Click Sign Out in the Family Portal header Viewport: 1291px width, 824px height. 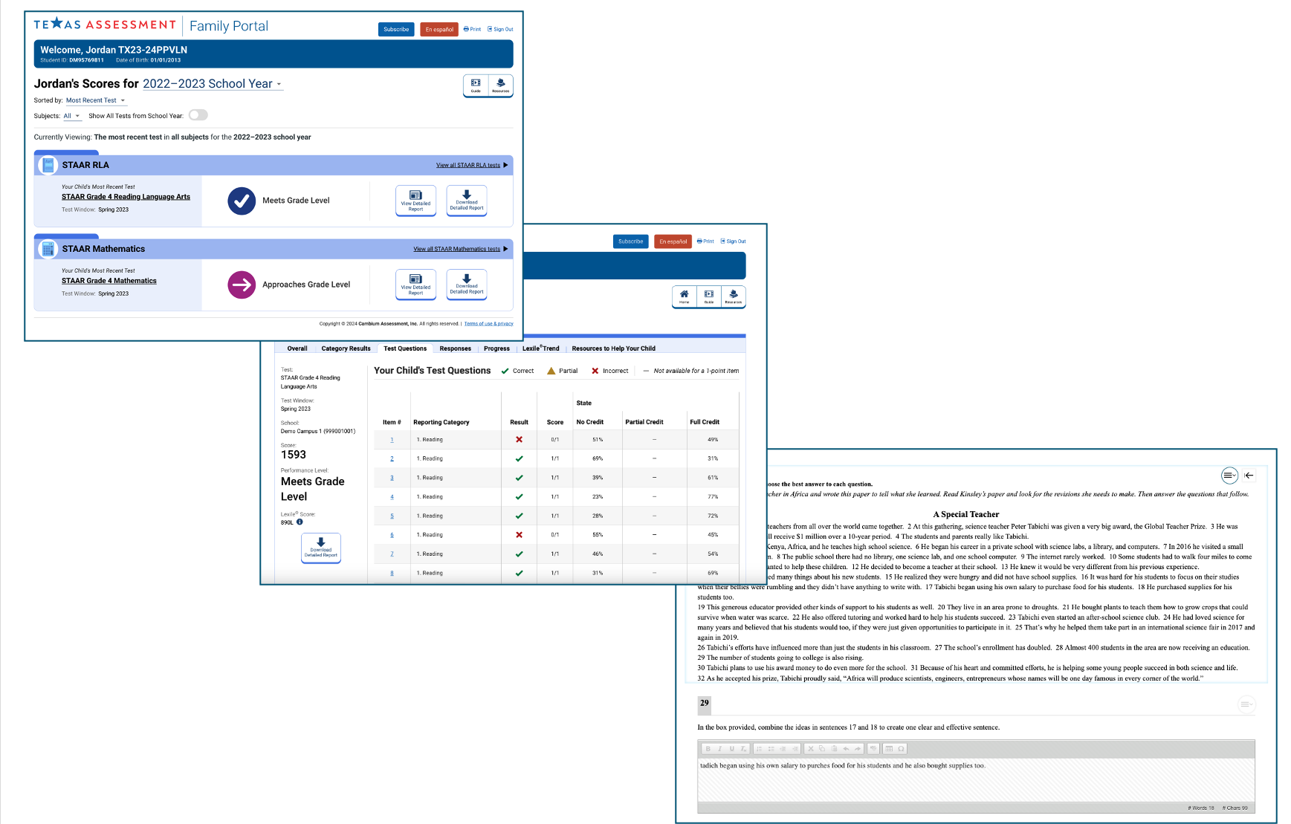pos(500,29)
